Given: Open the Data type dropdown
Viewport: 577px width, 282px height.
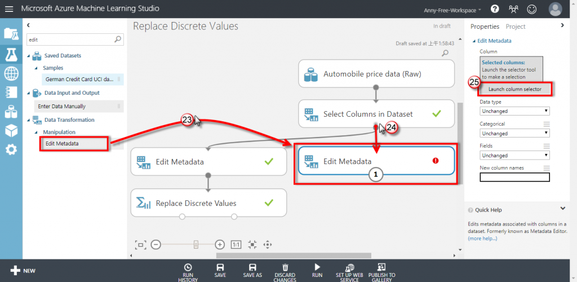Looking at the screenshot, I should pos(514,111).
